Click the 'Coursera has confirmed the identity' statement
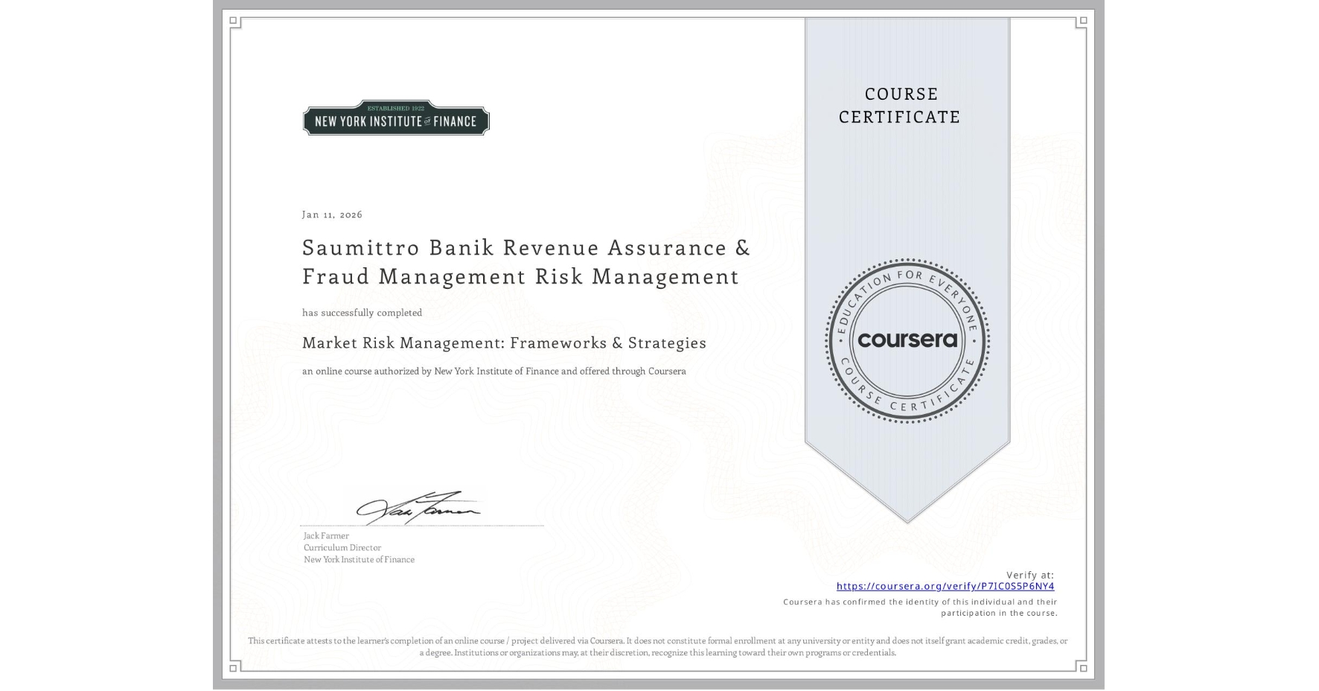Screen dimensions: 1319x691 [x=920, y=608]
